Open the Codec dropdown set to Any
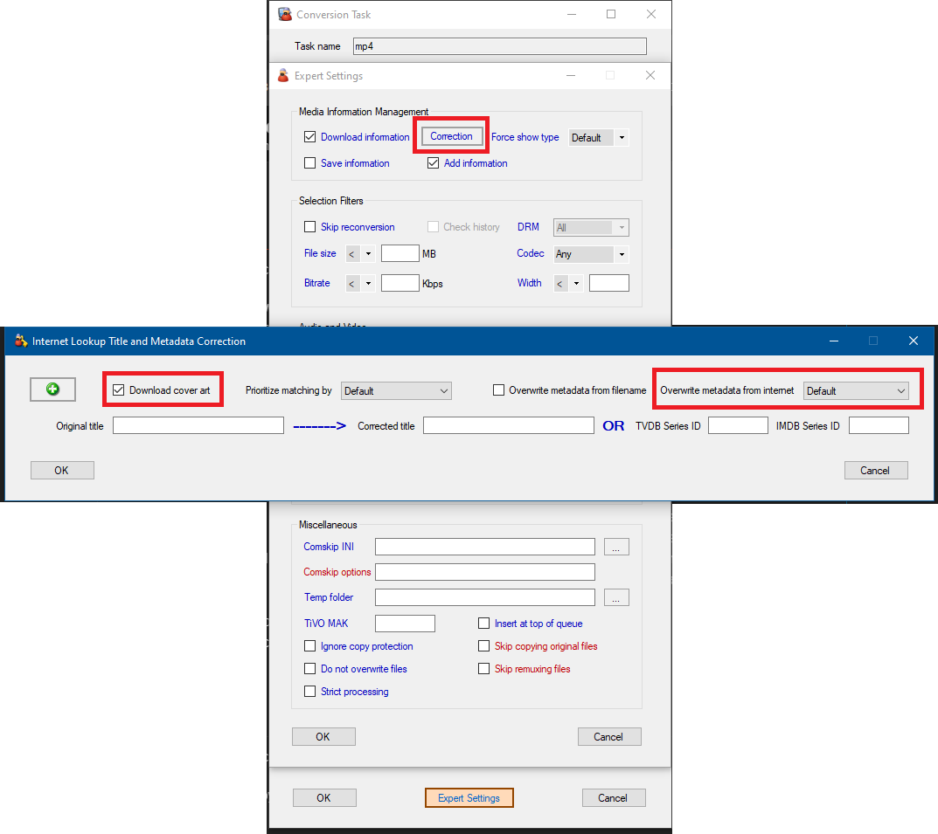The image size is (938, 834). (591, 255)
